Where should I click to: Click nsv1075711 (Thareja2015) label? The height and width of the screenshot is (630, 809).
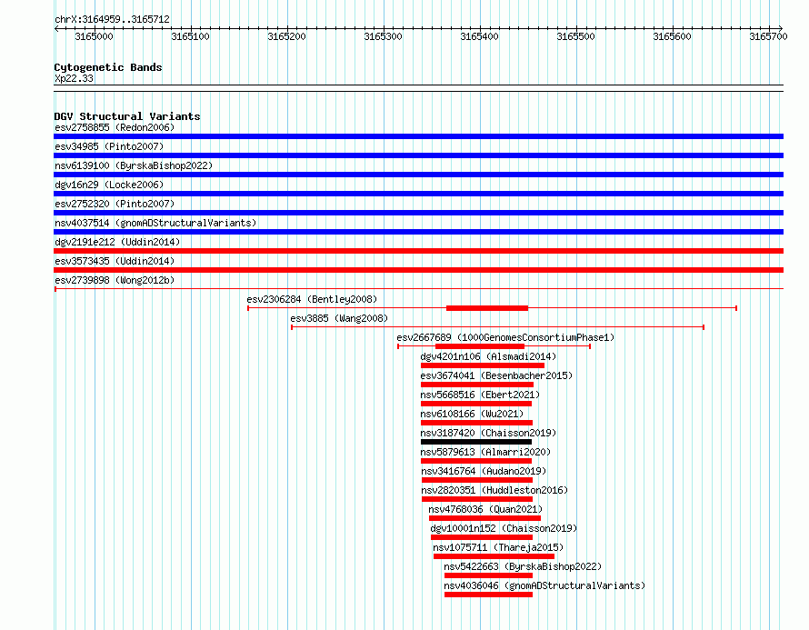click(x=498, y=547)
